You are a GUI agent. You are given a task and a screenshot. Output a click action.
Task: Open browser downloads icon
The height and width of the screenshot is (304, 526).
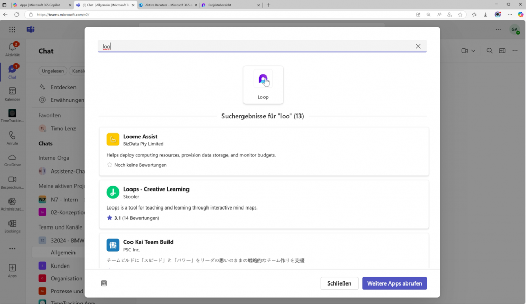coord(485,15)
